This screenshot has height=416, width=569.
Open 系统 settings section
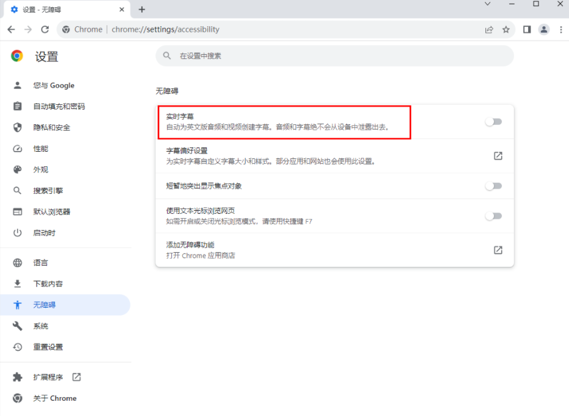[x=65, y=326]
